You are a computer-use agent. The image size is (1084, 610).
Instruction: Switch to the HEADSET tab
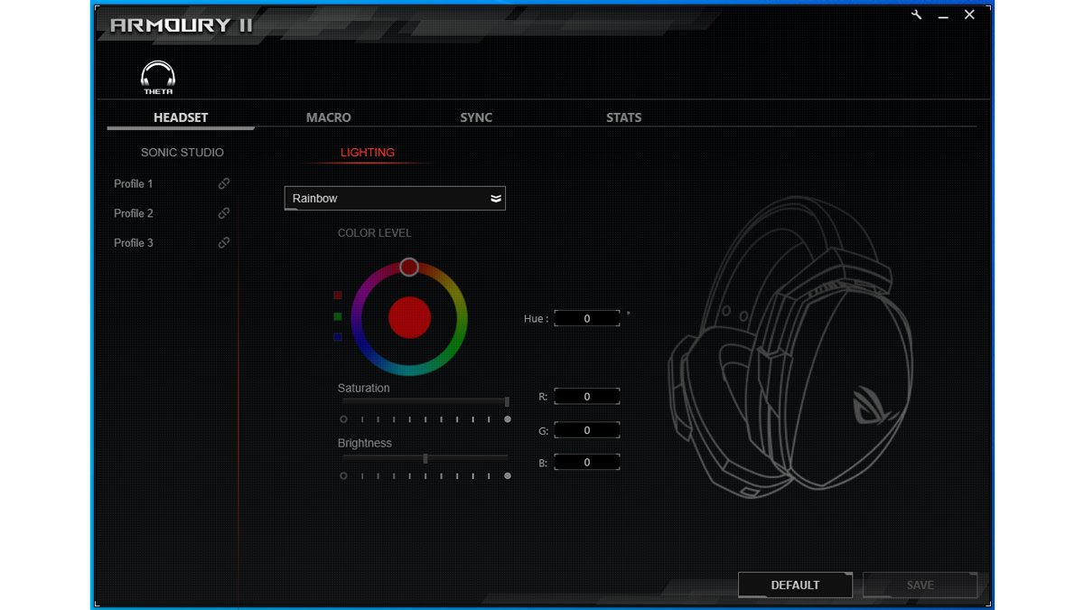pyautogui.click(x=181, y=117)
